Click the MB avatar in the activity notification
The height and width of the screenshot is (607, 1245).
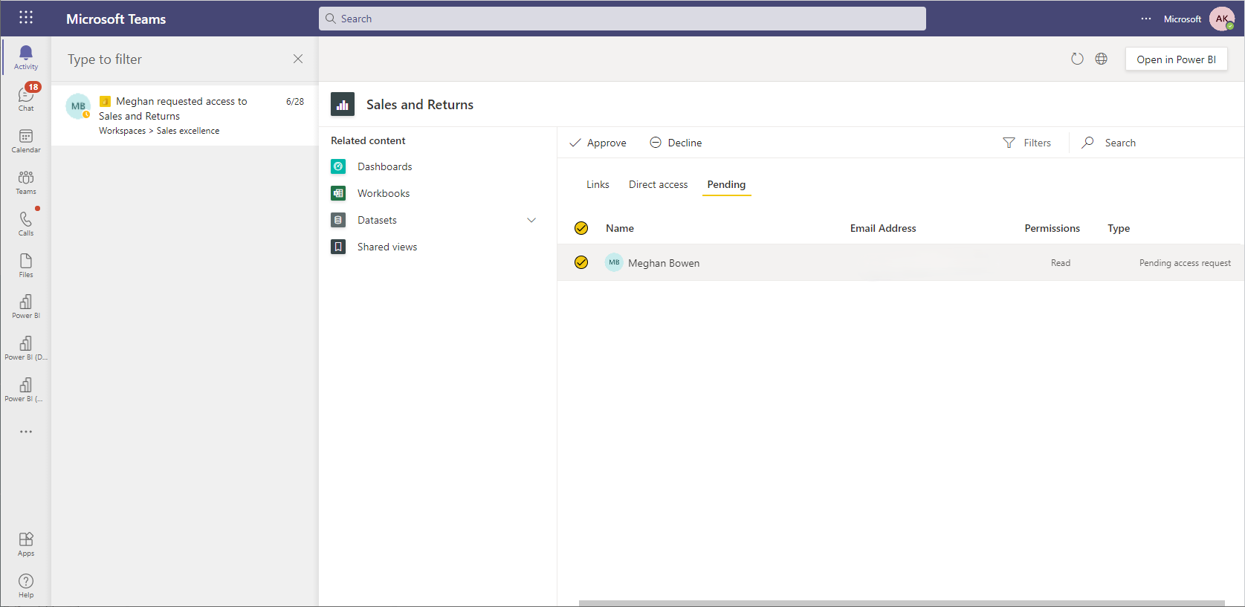coord(78,106)
